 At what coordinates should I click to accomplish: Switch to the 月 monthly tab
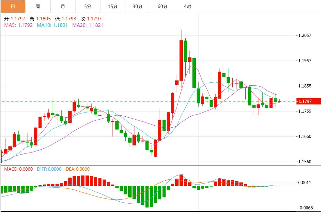(x=63, y=6)
